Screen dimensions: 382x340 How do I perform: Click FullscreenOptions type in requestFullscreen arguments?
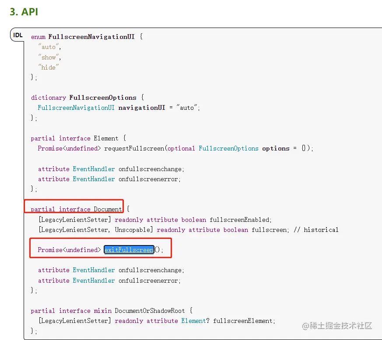[x=228, y=148]
